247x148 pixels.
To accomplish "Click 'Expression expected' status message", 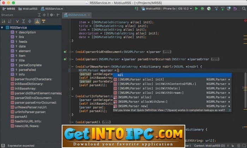I will [x=21, y=146].
